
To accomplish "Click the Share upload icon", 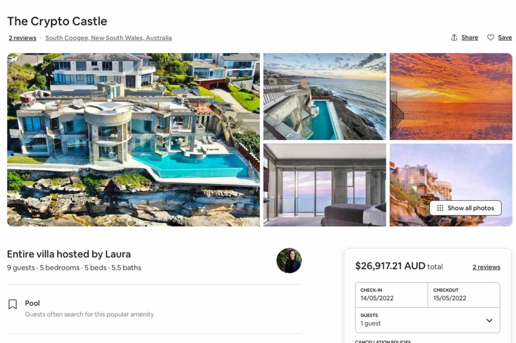I will (x=454, y=37).
